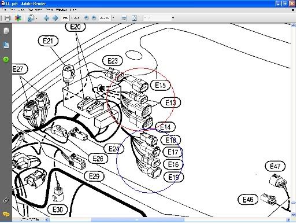This screenshot has width=297, height=224.
Task: Enable scrolling pages view icon
Action: tap(124, 18)
